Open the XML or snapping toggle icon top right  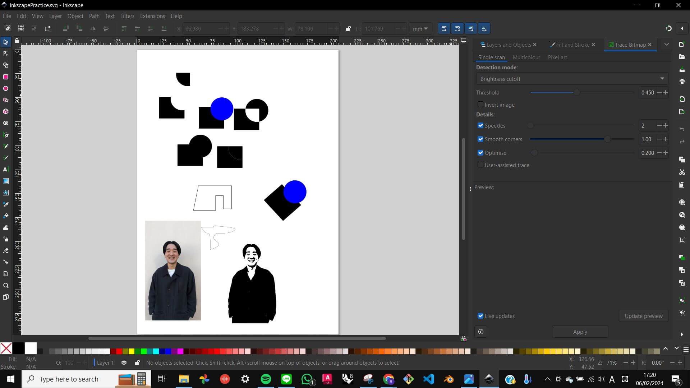(668, 28)
